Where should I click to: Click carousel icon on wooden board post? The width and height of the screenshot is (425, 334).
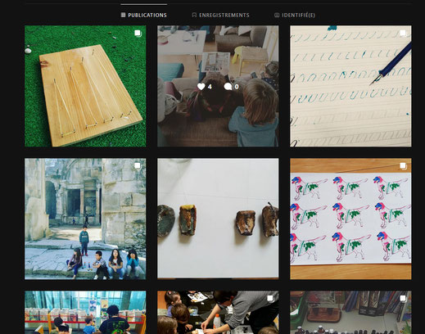(138, 34)
